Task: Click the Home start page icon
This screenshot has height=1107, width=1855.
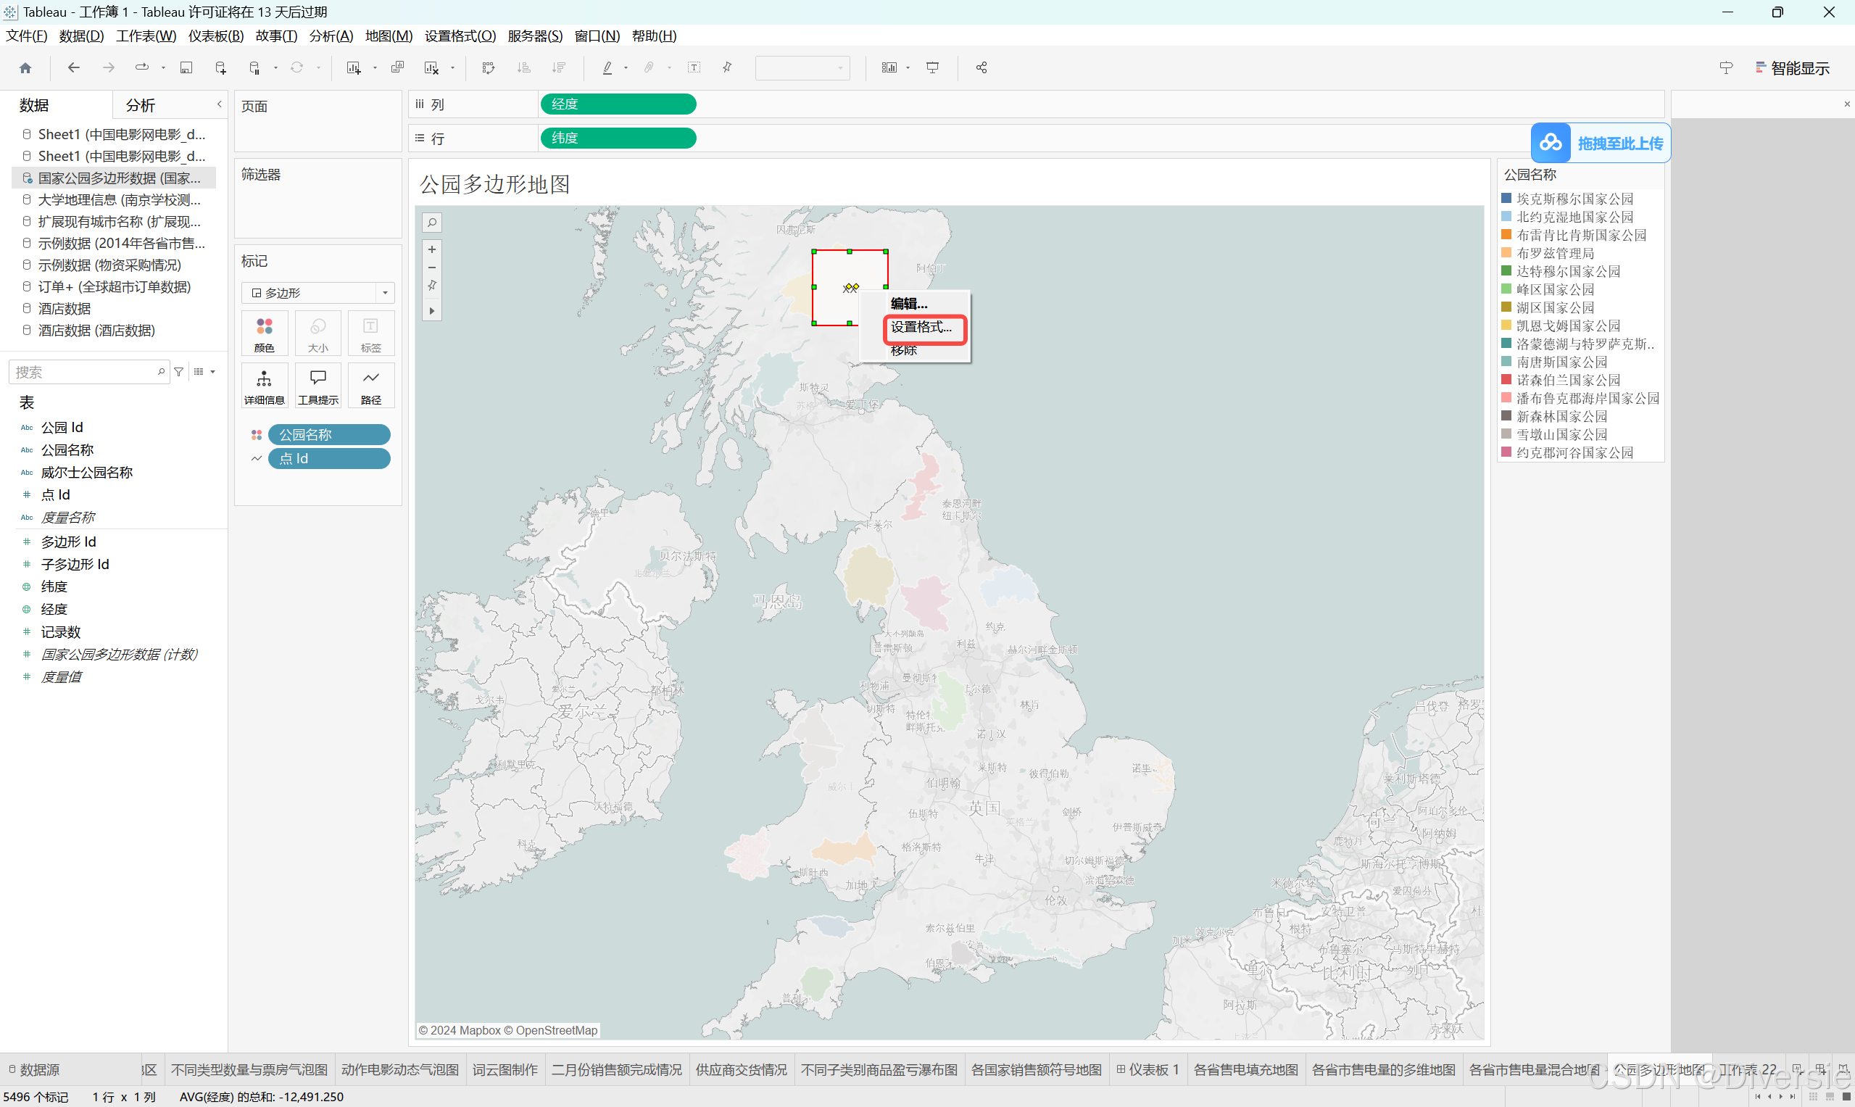Action: click(25, 68)
